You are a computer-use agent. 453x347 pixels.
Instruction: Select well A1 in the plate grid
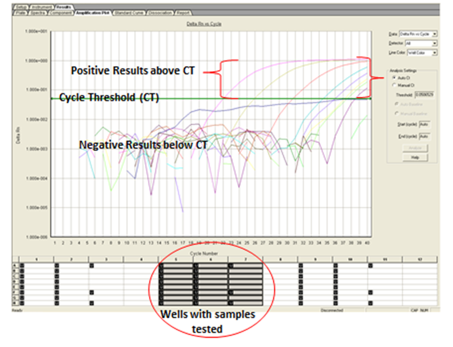point(23,265)
